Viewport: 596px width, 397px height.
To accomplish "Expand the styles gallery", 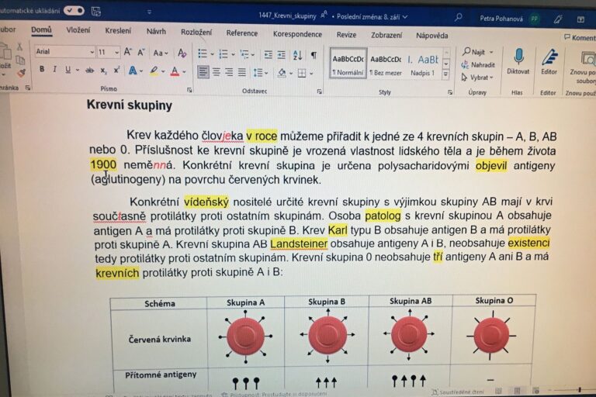I will 446,74.
